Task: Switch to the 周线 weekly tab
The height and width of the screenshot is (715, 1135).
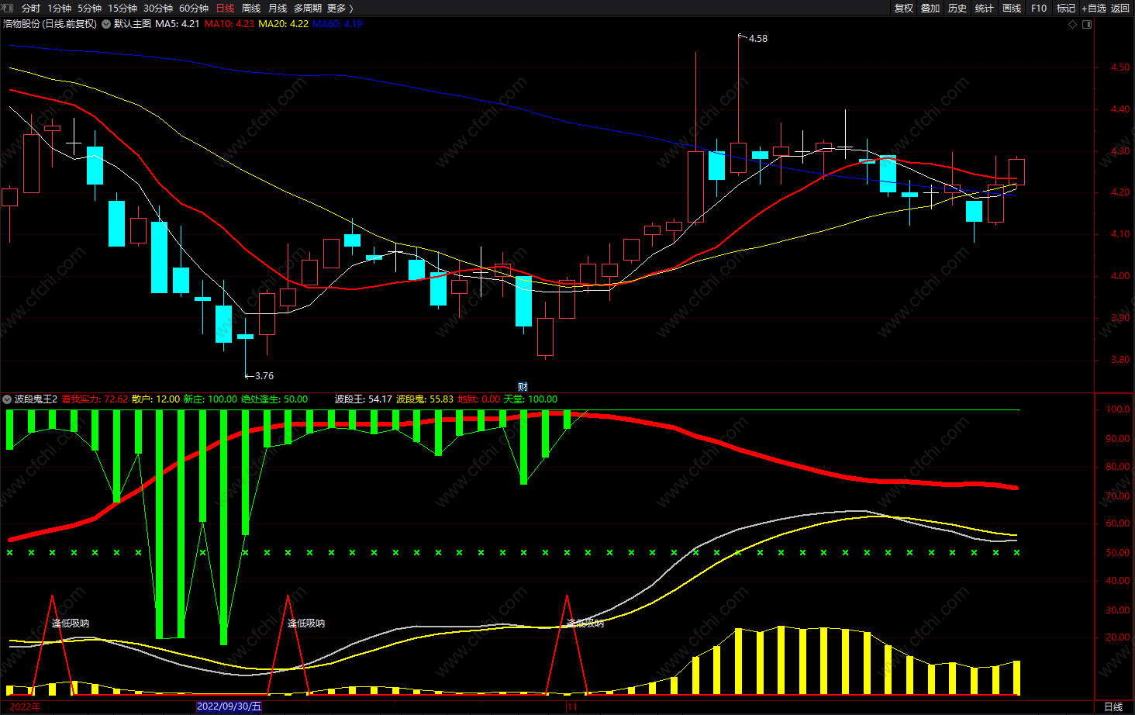Action: pyautogui.click(x=251, y=8)
